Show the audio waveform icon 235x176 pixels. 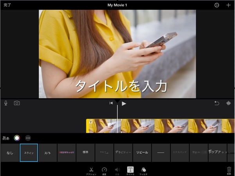pyautogui.click(x=228, y=103)
